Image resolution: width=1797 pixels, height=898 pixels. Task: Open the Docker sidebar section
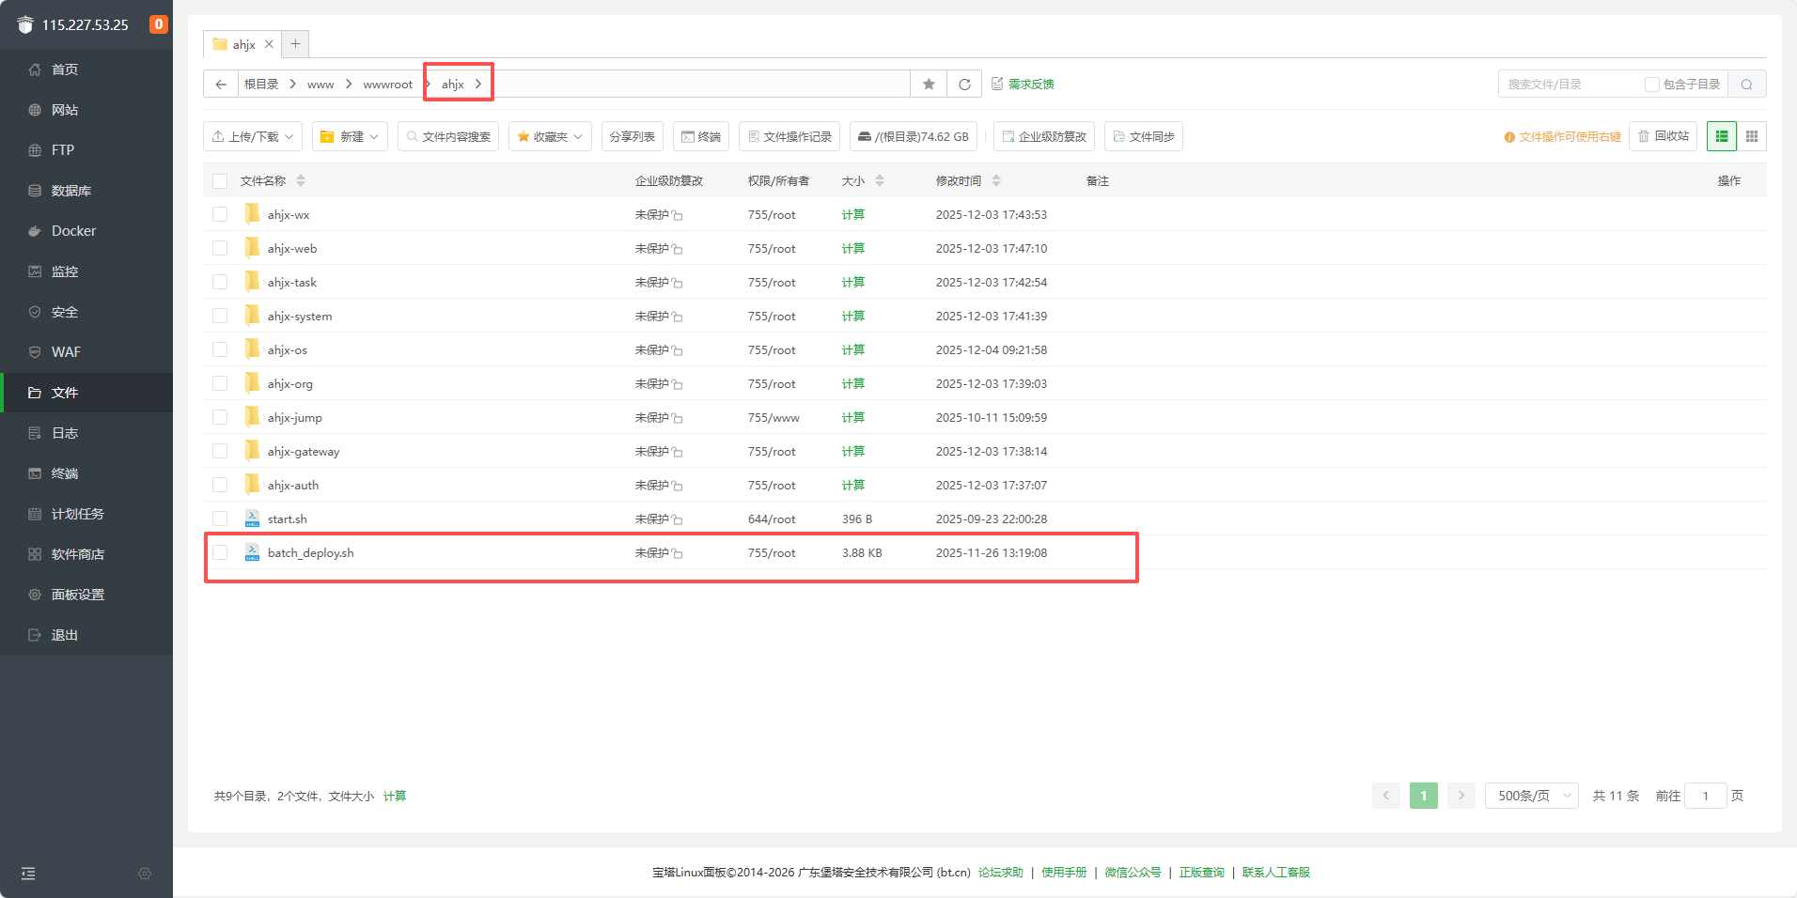73,231
